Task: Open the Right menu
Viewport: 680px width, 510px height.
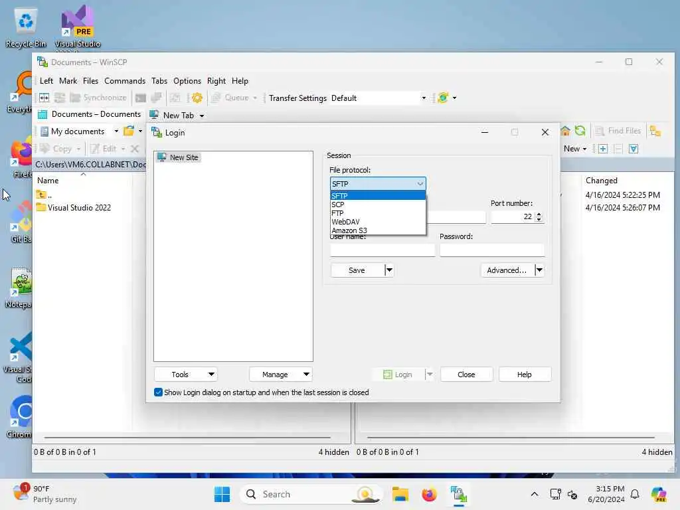Action: tap(216, 81)
